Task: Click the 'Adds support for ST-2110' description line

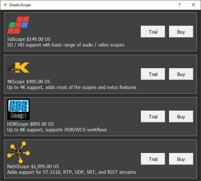Action: (71, 172)
